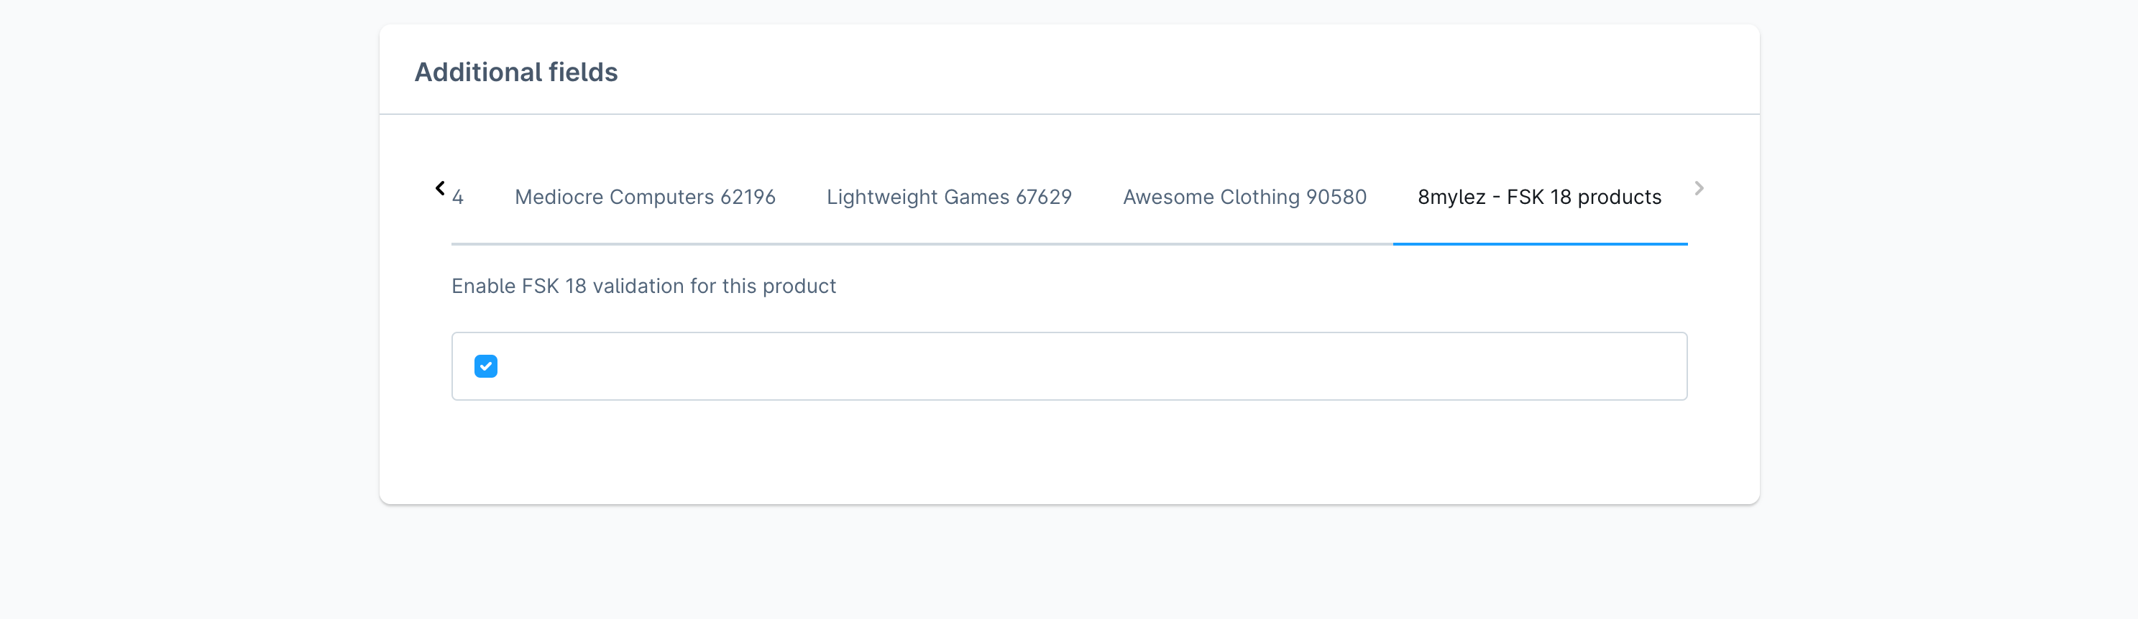Screen dimensions: 2138x619
Task: Click the Enable FSK 18 validation label
Action: click(x=643, y=286)
